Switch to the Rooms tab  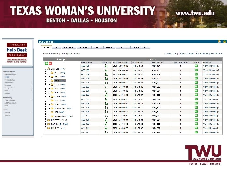coord(47,47)
